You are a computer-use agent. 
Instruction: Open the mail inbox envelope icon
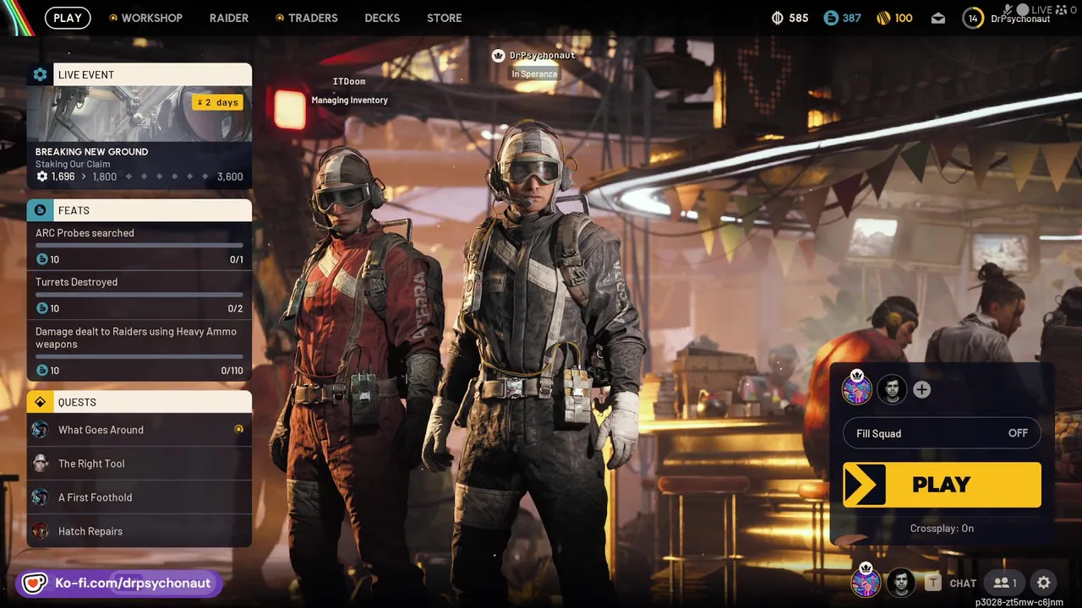click(x=938, y=18)
